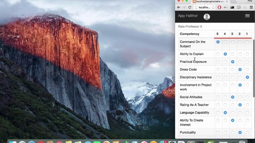Rate Social Attitudes as 1
This screenshot has height=143, width=255.
pyautogui.click(x=247, y=97)
